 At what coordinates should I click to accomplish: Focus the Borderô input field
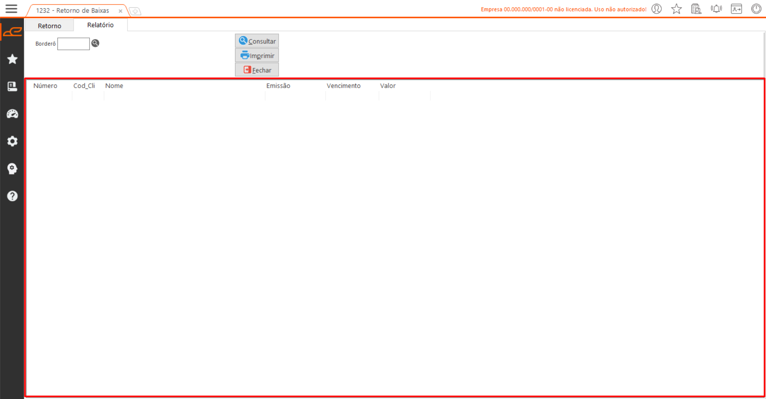tap(73, 44)
